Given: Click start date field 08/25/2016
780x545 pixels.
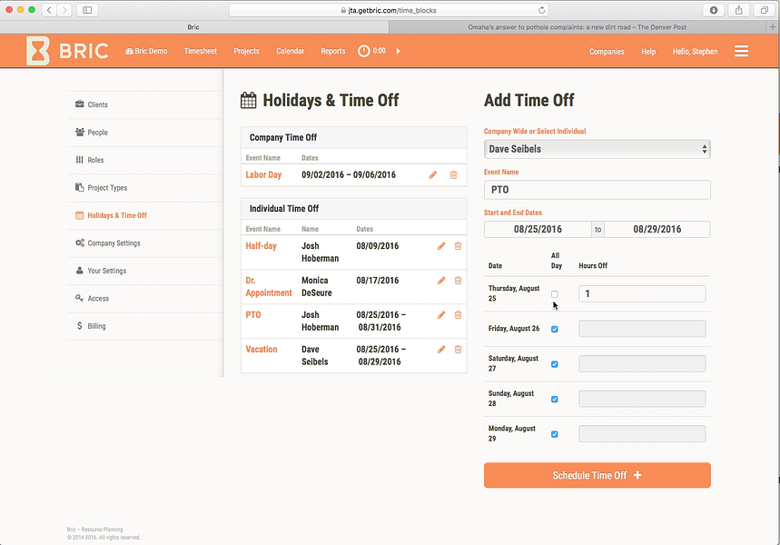Looking at the screenshot, I should pyautogui.click(x=538, y=230).
